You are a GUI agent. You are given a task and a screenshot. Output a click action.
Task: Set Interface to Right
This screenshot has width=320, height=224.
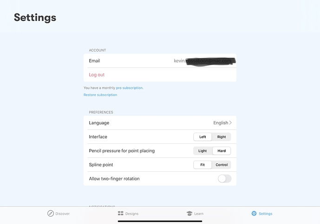[222, 137]
